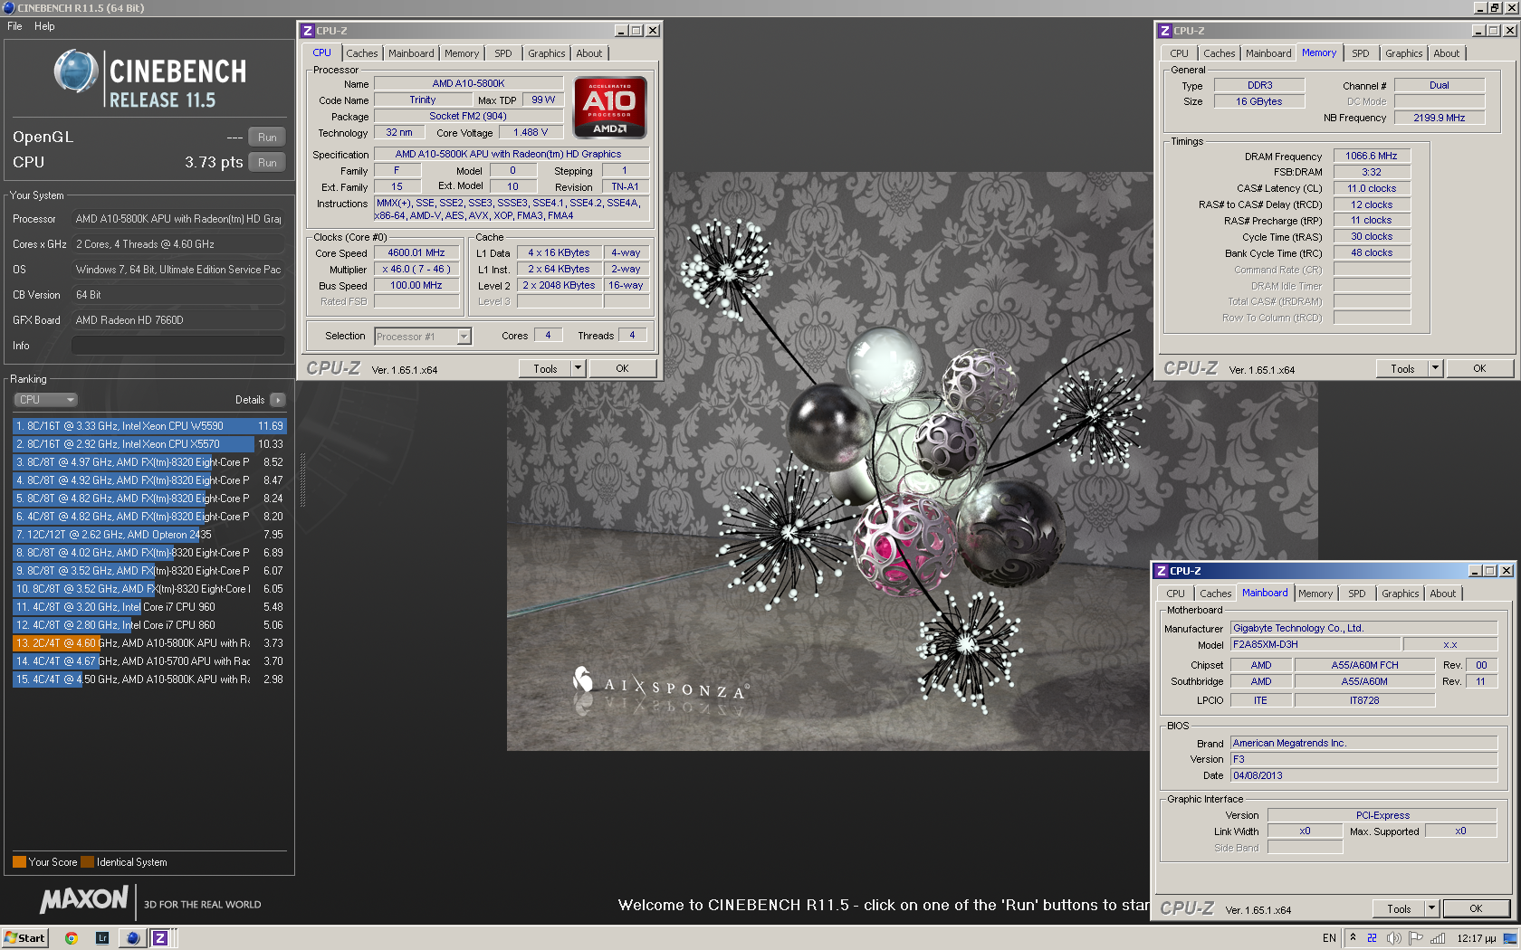This screenshot has width=1521, height=950.
Task: Click OK in the Mainboard CPU-Z window
Action: pyautogui.click(x=1476, y=908)
